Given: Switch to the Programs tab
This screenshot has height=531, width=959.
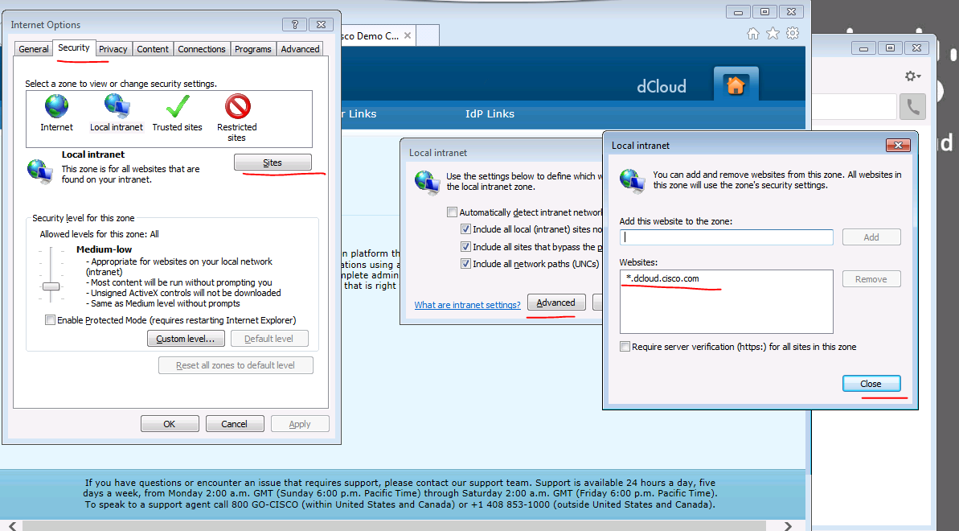Looking at the screenshot, I should coord(252,49).
